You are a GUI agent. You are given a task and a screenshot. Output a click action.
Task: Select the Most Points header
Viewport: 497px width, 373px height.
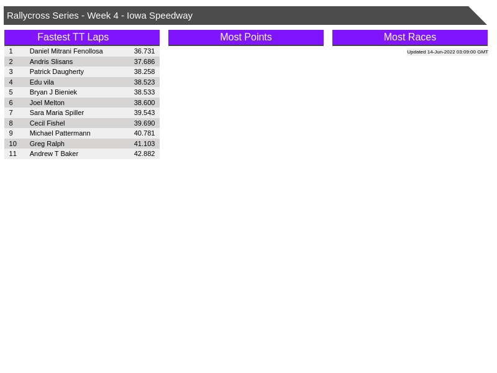tap(245, 37)
